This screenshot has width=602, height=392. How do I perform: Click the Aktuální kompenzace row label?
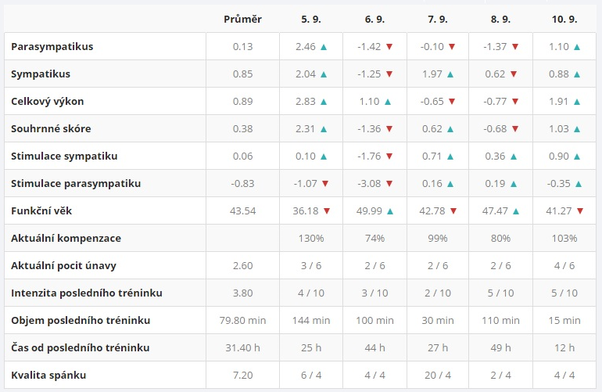click(66, 238)
